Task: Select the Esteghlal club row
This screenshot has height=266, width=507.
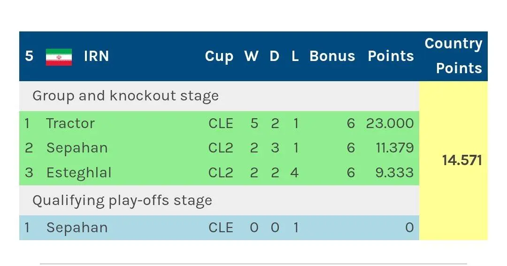Action: pyautogui.click(x=79, y=173)
